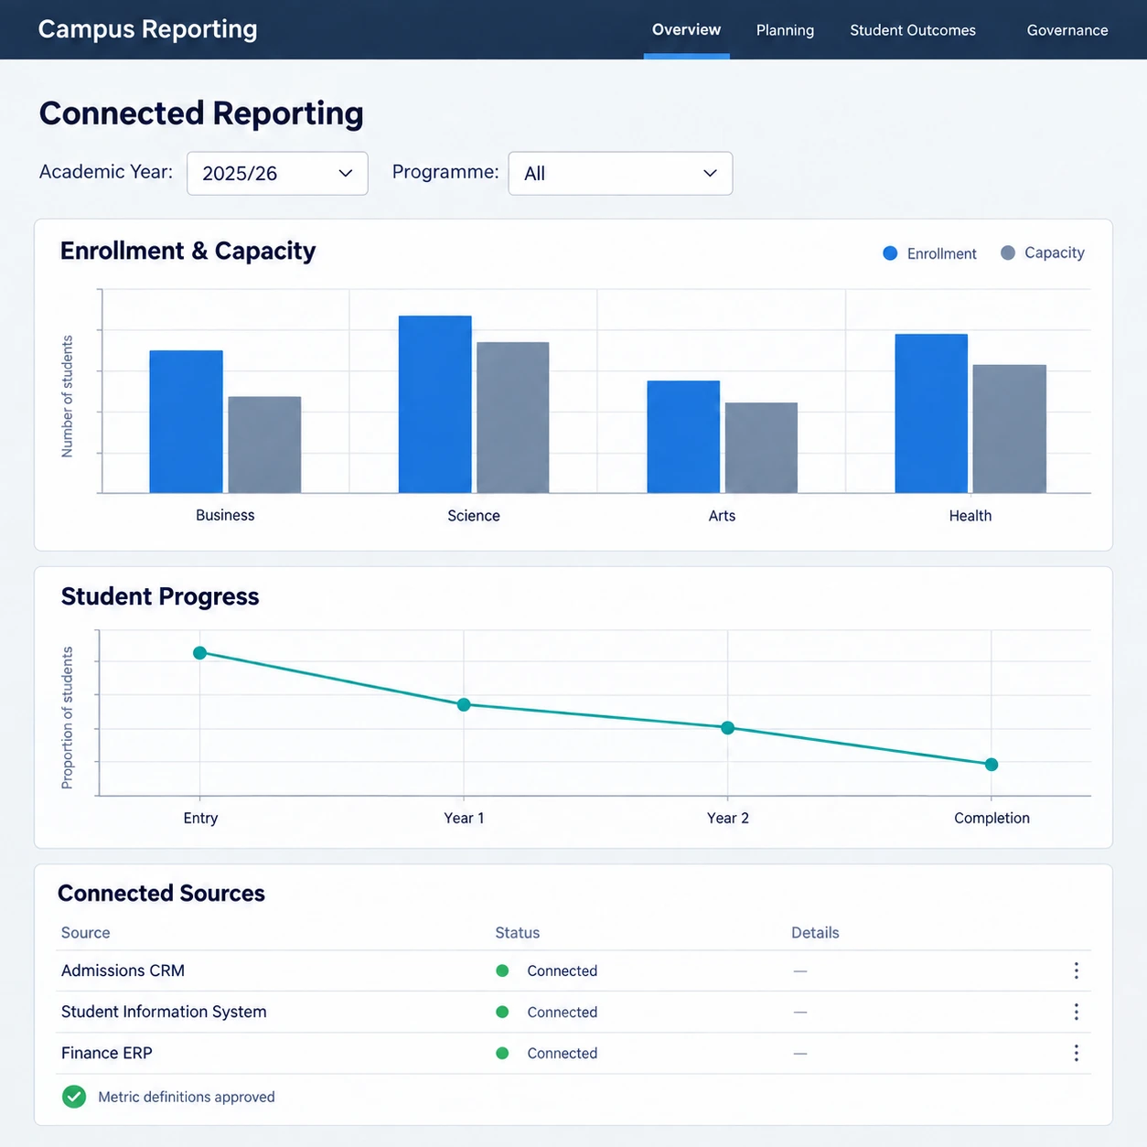Select the Business capacity bar
Viewport: 1147px width, 1147px height.
click(x=264, y=445)
